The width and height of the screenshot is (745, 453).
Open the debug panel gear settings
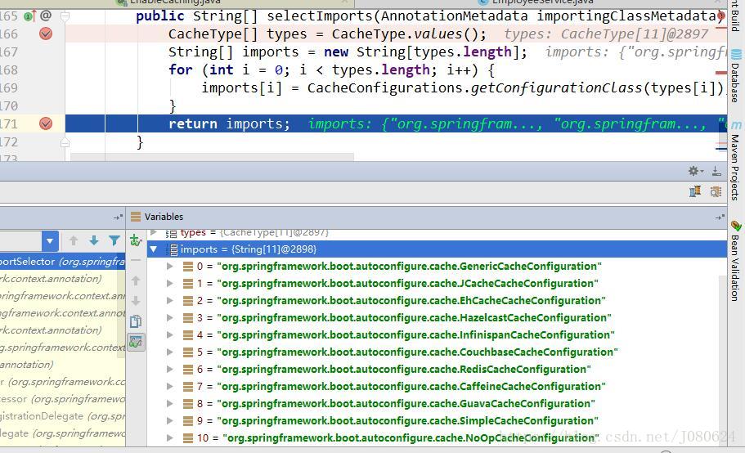click(696, 171)
